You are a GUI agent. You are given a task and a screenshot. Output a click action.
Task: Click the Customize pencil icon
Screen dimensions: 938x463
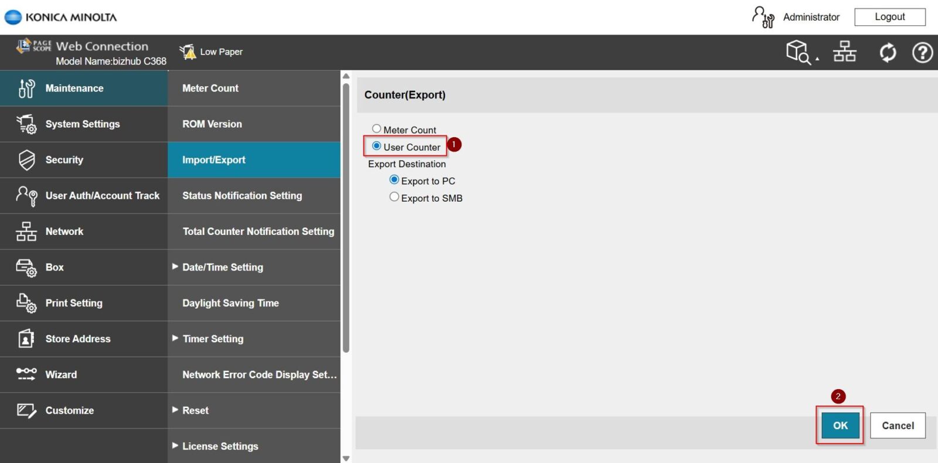click(x=26, y=410)
